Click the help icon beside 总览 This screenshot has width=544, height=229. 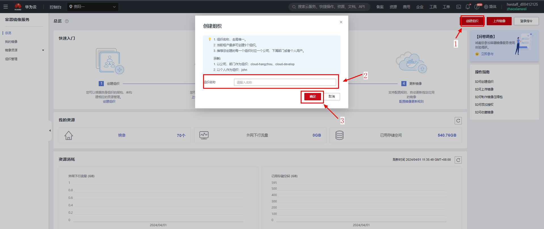(67, 21)
